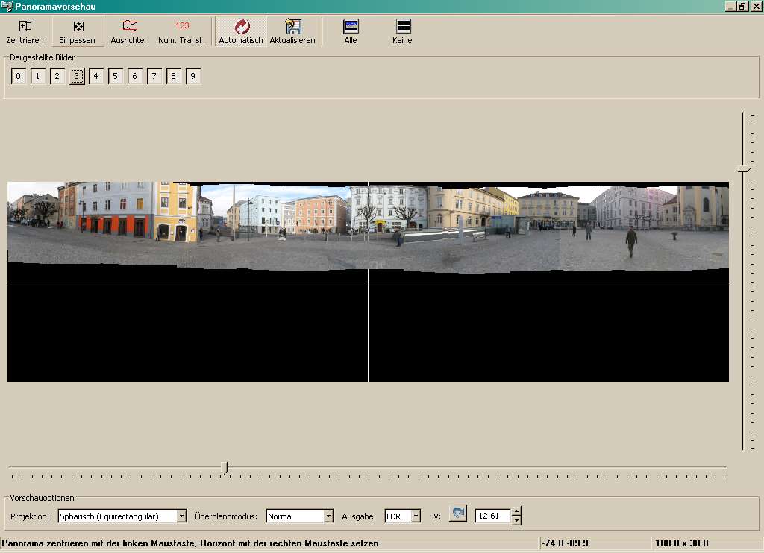This screenshot has height=553, width=764.
Task: Toggle displayed image 0
Action: point(19,76)
